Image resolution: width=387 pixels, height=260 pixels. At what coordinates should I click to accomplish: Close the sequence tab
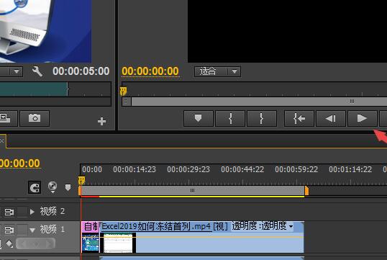pyautogui.click(x=1, y=141)
